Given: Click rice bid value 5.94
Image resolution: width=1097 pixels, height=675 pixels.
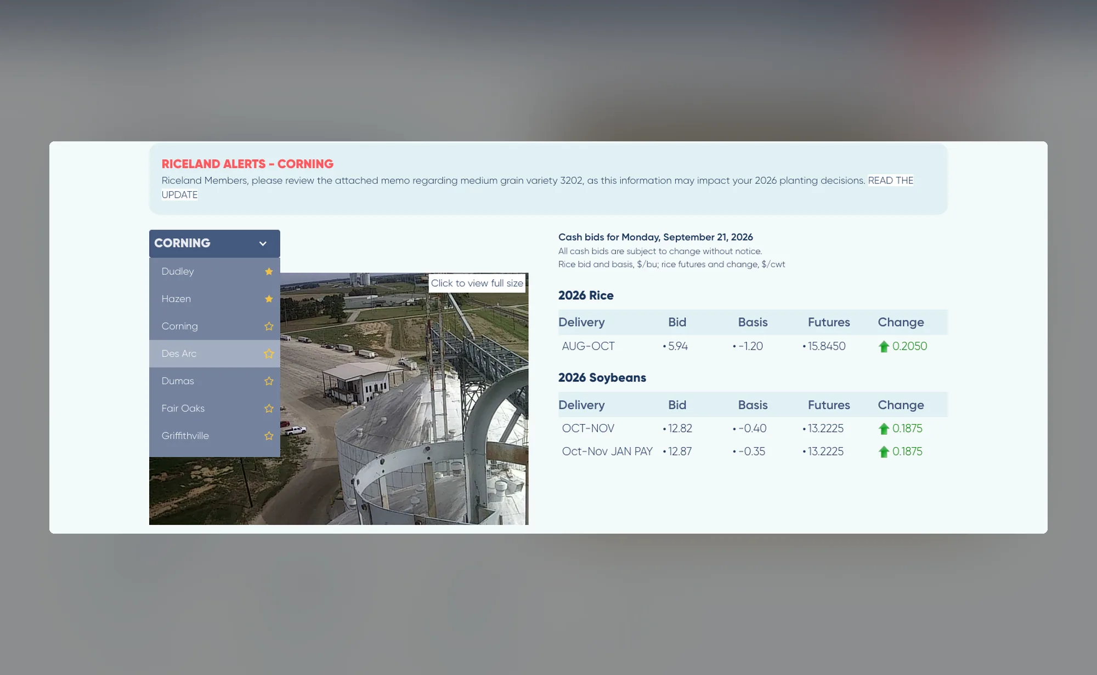Looking at the screenshot, I should (x=678, y=346).
